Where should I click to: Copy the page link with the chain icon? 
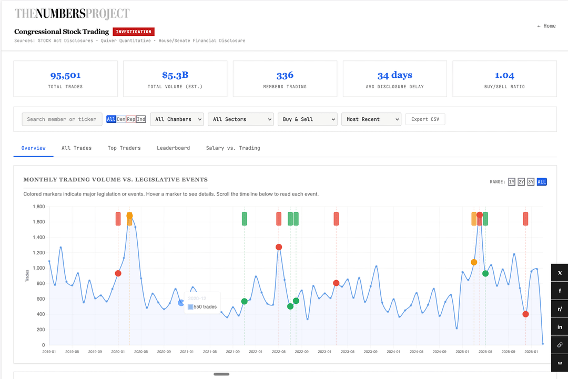click(x=560, y=345)
